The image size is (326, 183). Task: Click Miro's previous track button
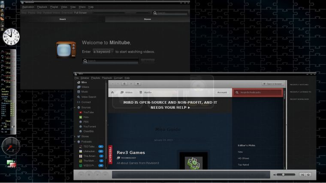pyautogui.click(x=81, y=174)
